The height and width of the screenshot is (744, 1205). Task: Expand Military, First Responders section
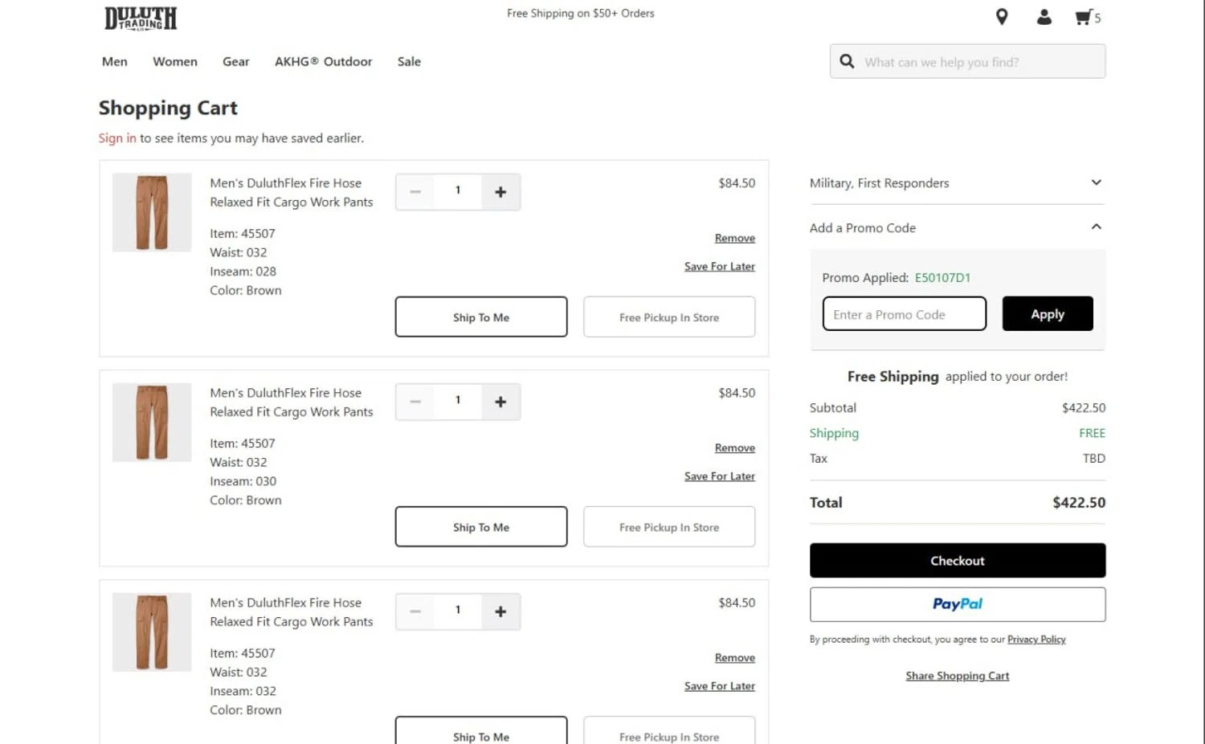[1096, 182]
